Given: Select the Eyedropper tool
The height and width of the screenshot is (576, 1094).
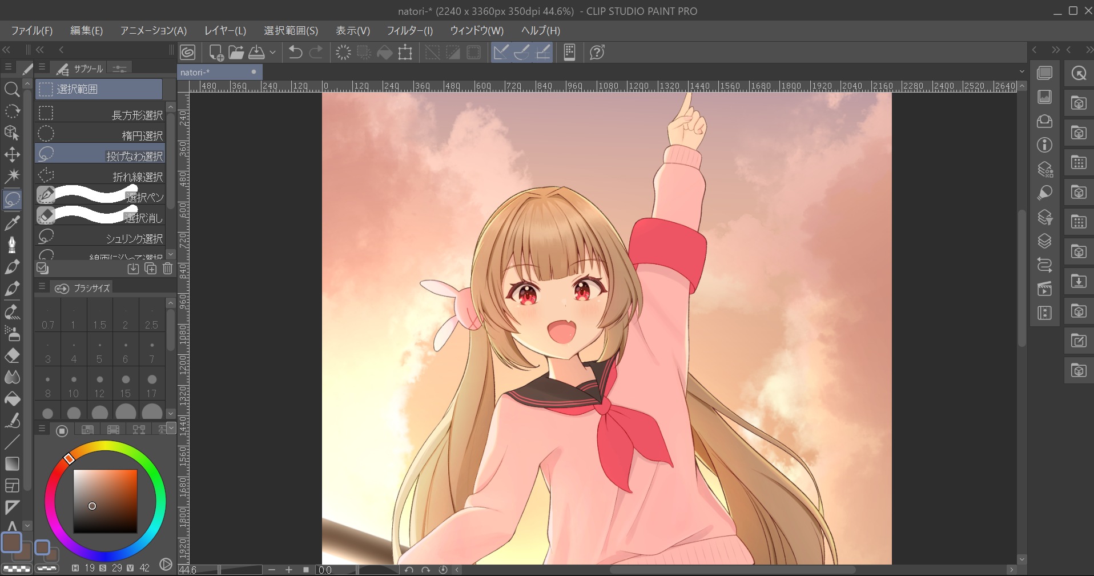Looking at the screenshot, I should (x=12, y=223).
